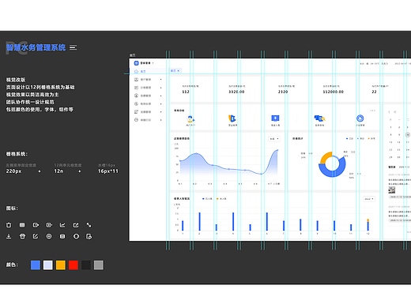Click the 12n column width value
The height and width of the screenshot is (308, 411).
point(58,171)
